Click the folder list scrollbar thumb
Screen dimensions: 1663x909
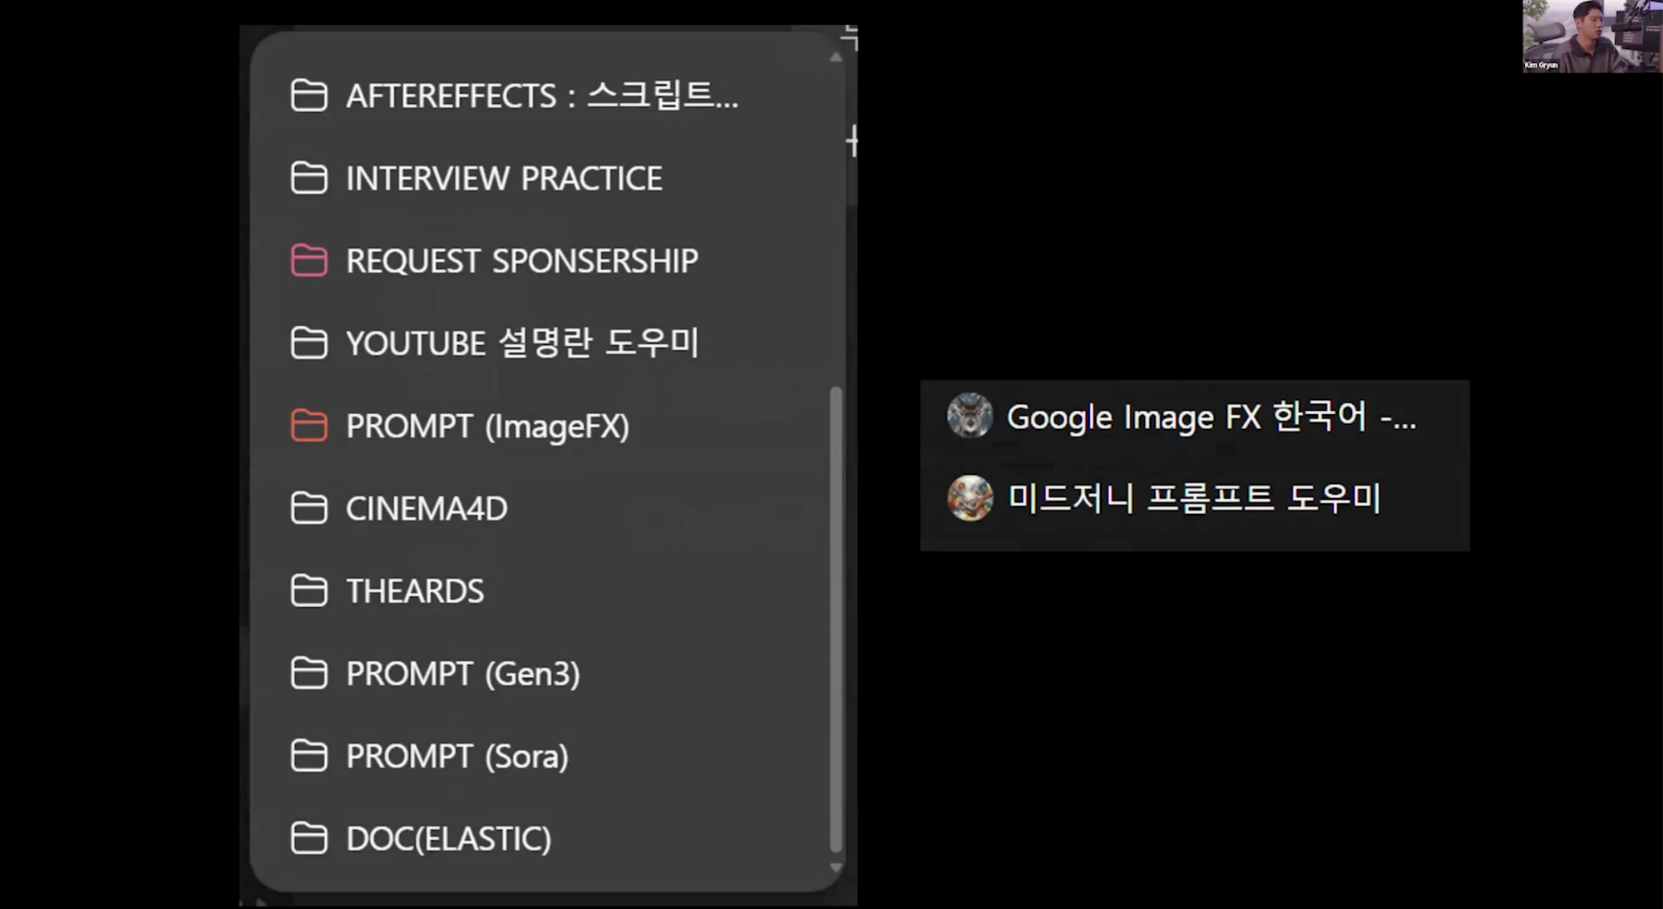click(836, 620)
